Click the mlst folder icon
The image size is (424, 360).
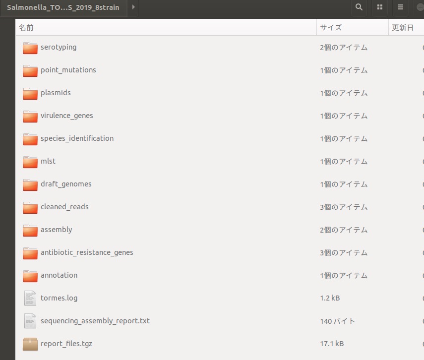click(30, 162)
